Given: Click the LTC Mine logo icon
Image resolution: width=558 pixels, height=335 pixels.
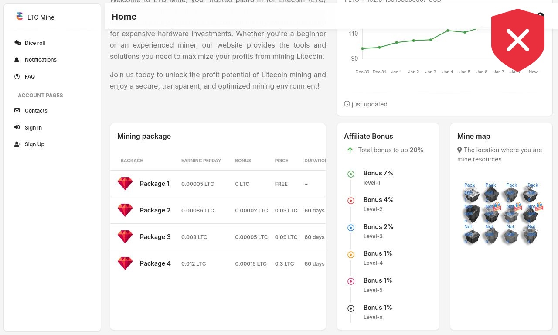Looking at the screenshot, I should (x=19, y=17).
